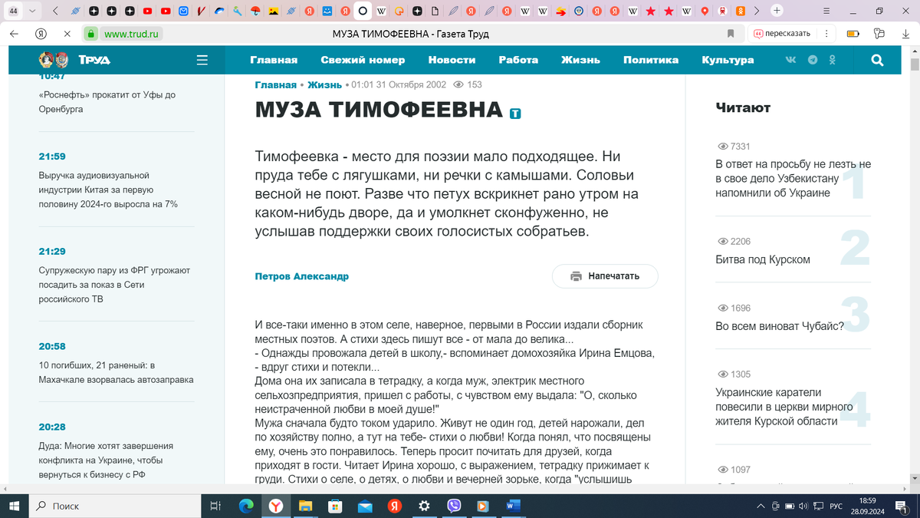This screenshot has width=920, height=518.
Task: Click the bookmark icon in the address bar
Action: point(730,34)
